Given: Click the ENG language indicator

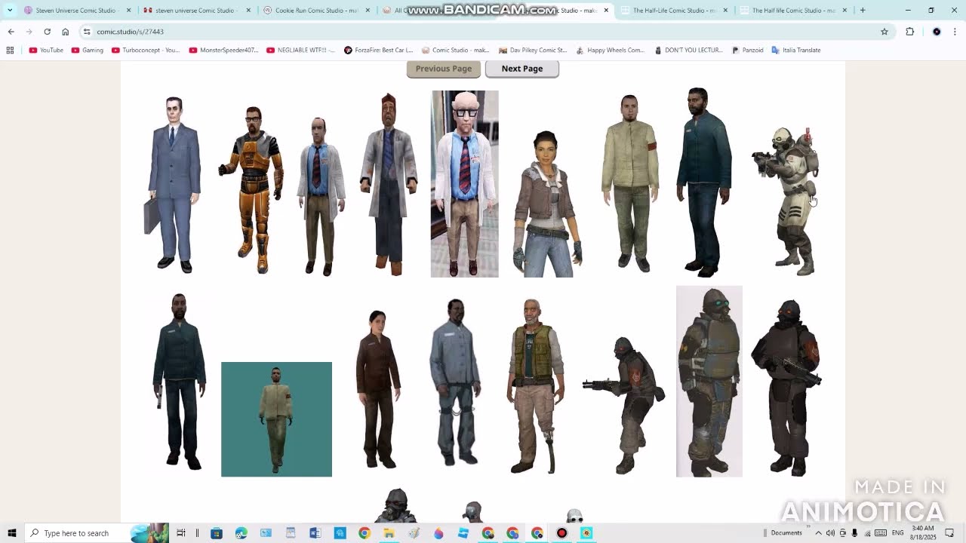Looking at the screenshot, I should [898, 533].
